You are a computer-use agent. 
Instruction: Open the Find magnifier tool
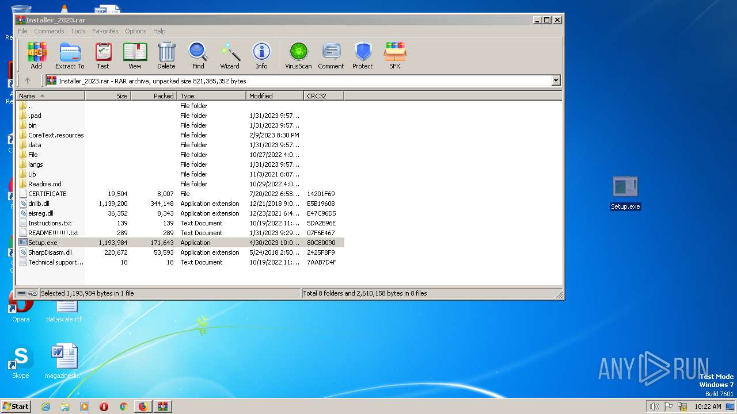pos(198,56)
